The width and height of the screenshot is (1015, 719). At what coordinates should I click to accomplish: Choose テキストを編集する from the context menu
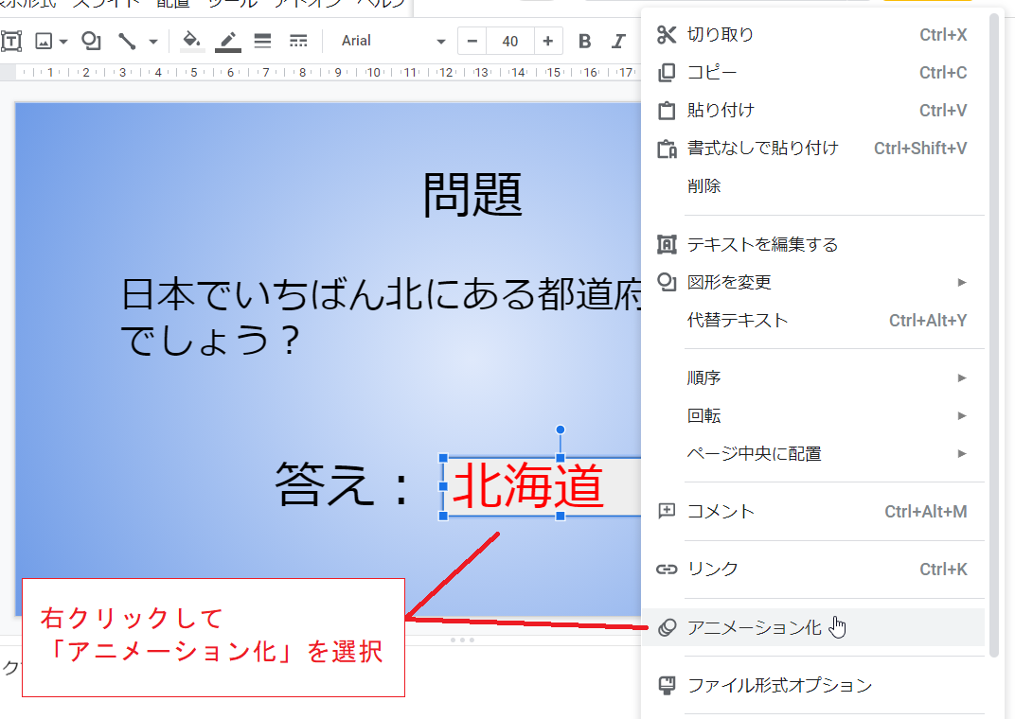(x=812, y=244)
